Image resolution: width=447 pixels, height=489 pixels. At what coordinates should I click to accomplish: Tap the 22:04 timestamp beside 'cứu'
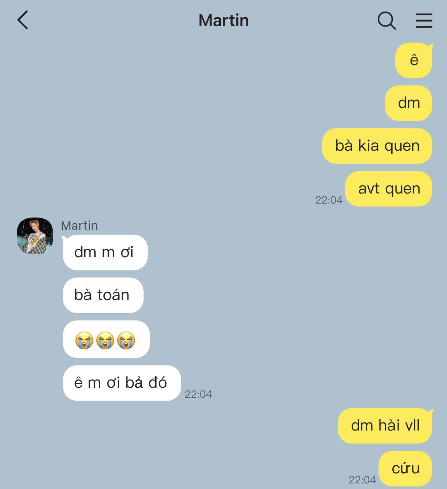pyautogui.click(x=362, y=480)
